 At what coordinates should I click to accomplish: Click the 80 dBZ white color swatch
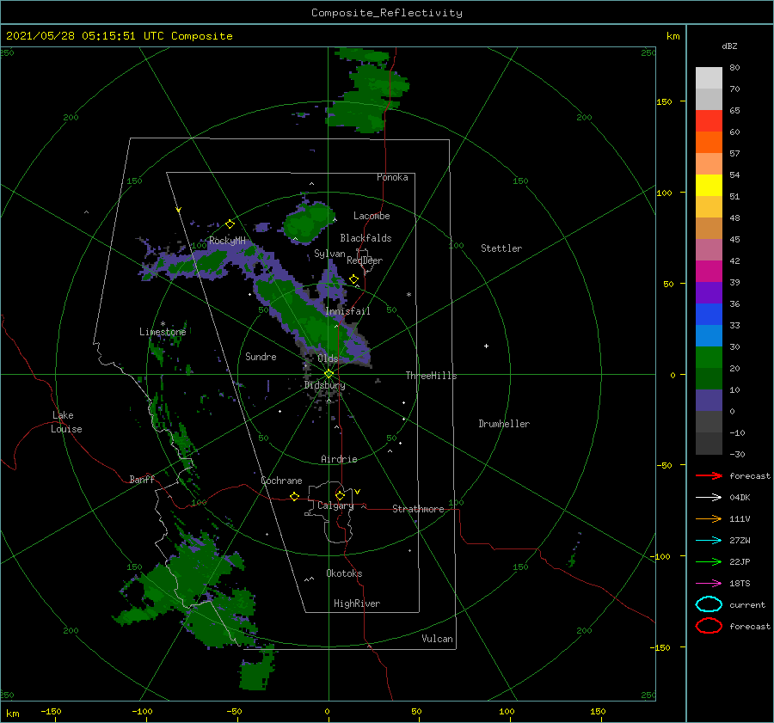[x=709, y=77]
